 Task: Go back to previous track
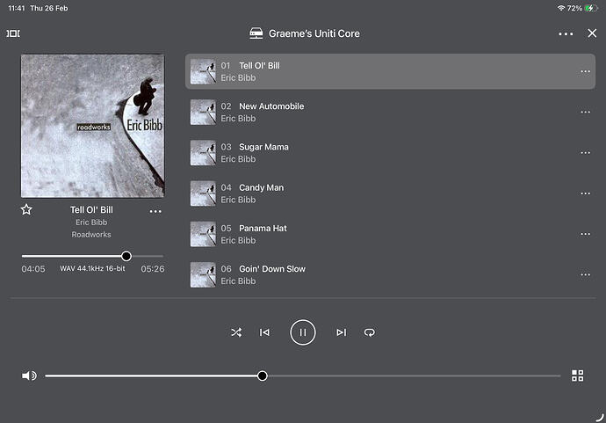coord(264,332)
